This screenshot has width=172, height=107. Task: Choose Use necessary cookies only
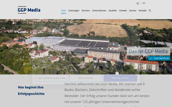click(x=52, y=78)
